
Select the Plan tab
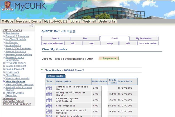point(85,38)
